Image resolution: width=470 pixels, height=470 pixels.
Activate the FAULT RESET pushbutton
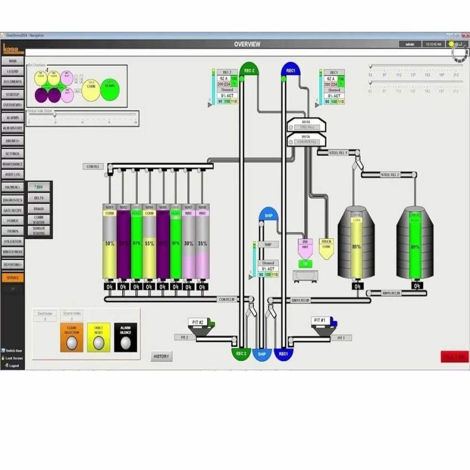pos(98,332)
